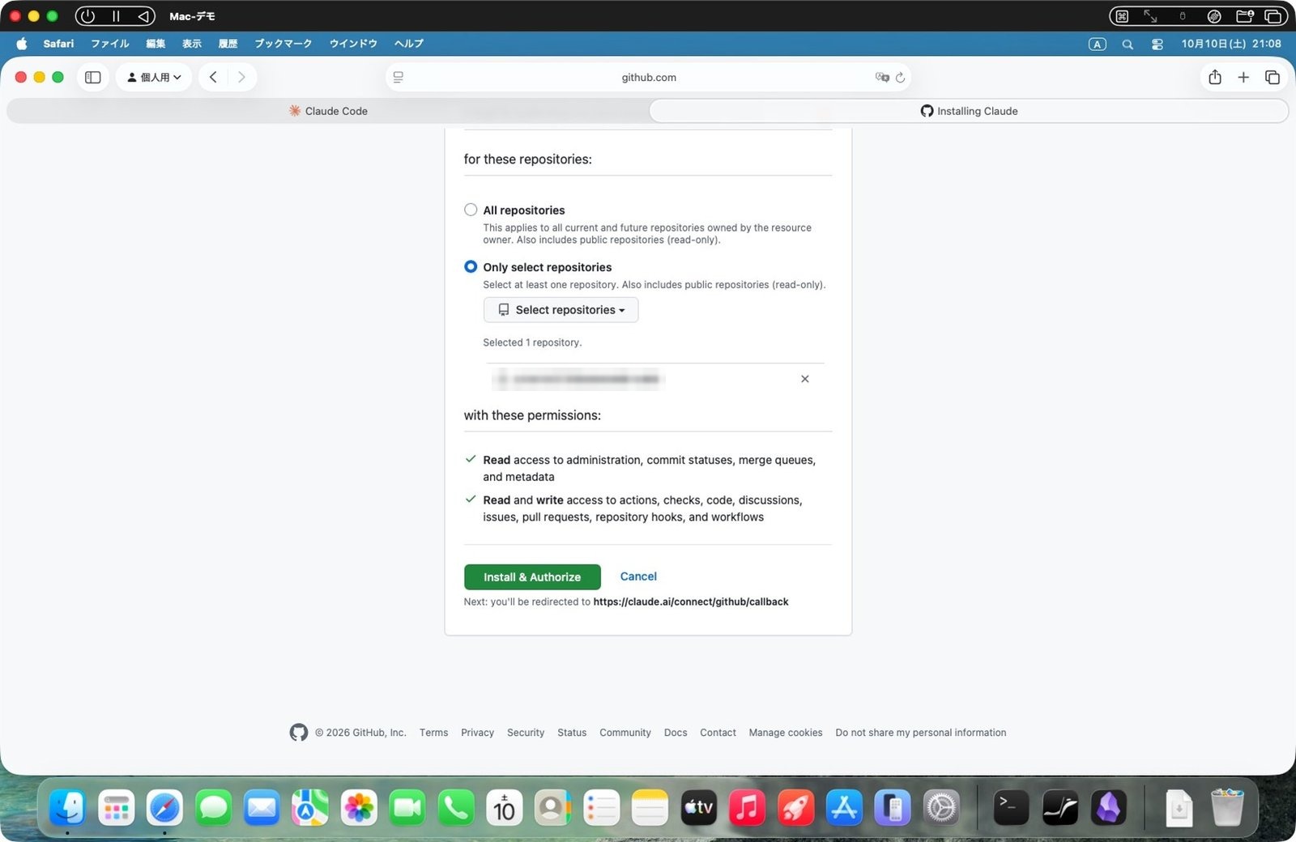Open the Docs footer link
The height and width of the screenshot is (842, 1296).
click(676, 733)
